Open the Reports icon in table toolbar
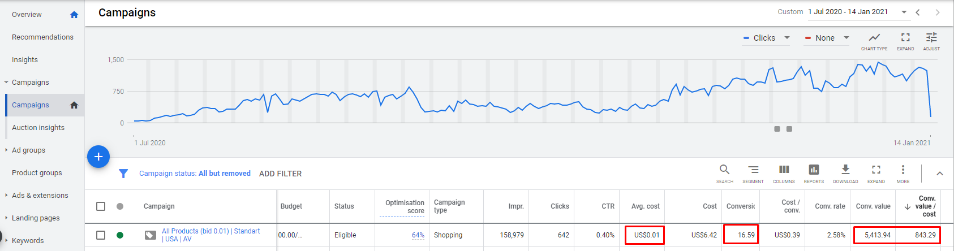954x251 pixels. click(x=814, y=170)
